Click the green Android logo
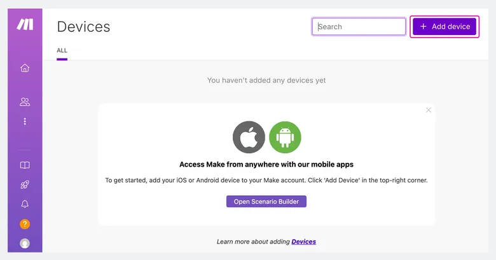 [x=285, y=137]
